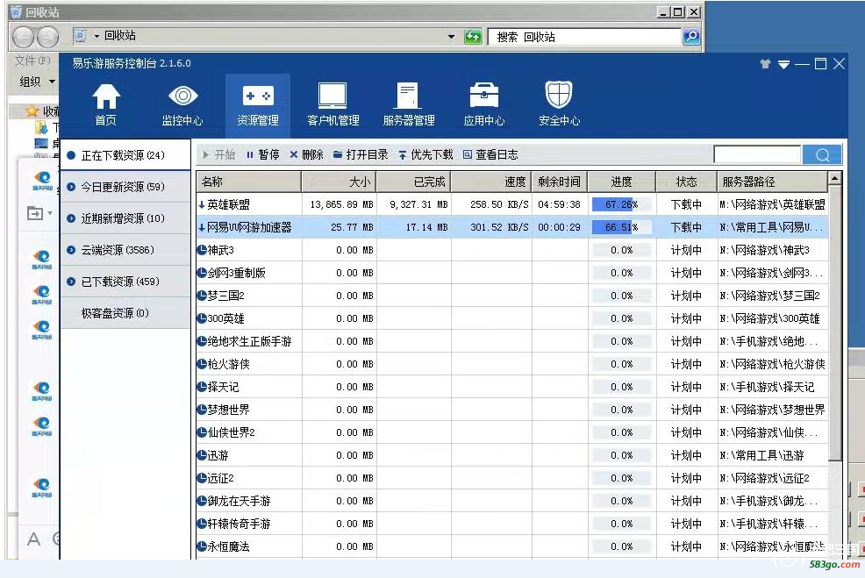Select the 轩辕传奇手游 resource name
865x578 pixels.
(x=239, y=524)
